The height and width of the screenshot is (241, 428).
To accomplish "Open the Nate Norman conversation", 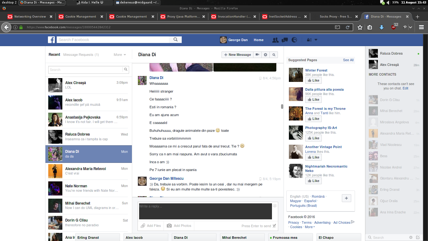I will coord(89,188).
